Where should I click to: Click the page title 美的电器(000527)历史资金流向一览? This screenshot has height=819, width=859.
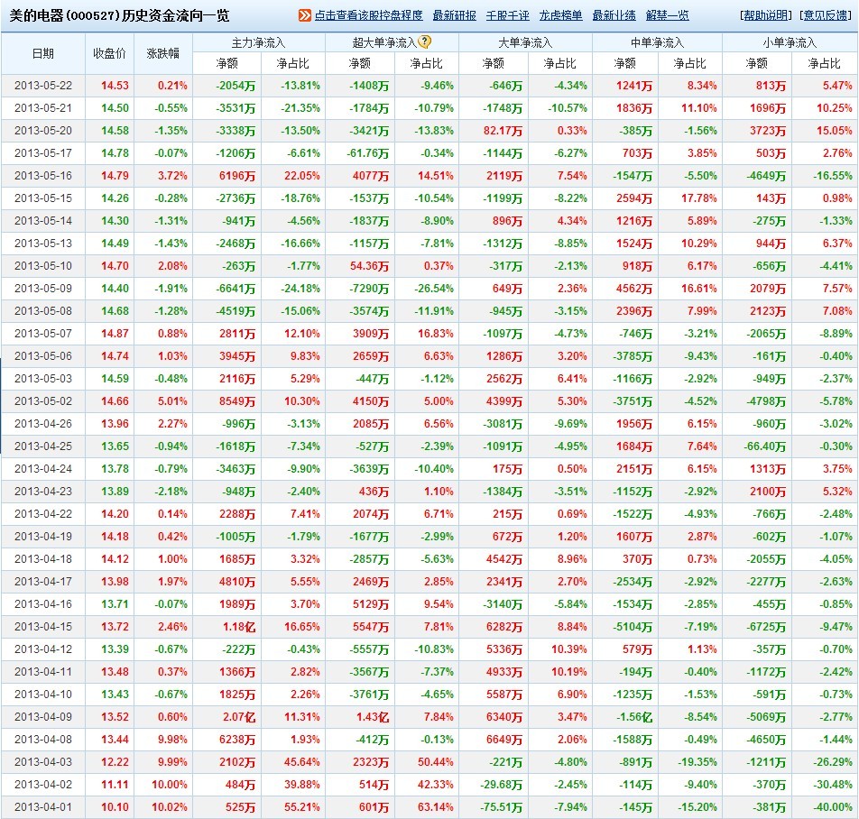[x=119, y=15]
